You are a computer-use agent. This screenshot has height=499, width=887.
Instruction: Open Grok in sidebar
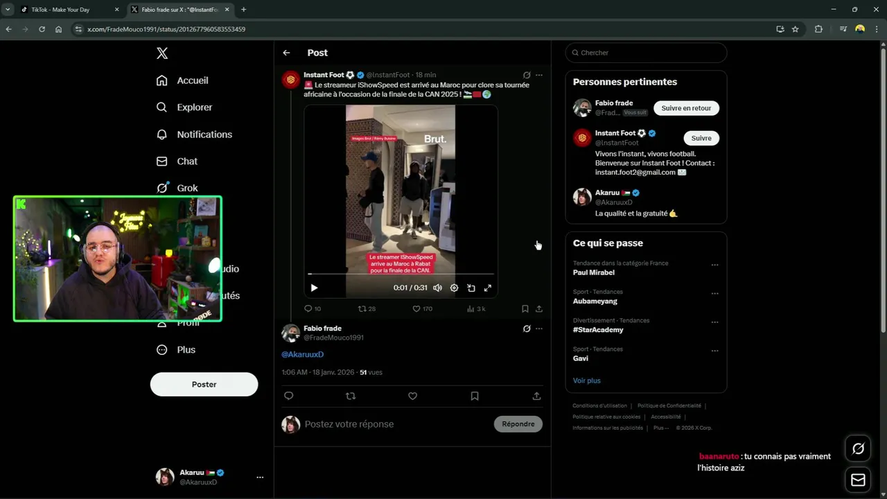[177, 188]
